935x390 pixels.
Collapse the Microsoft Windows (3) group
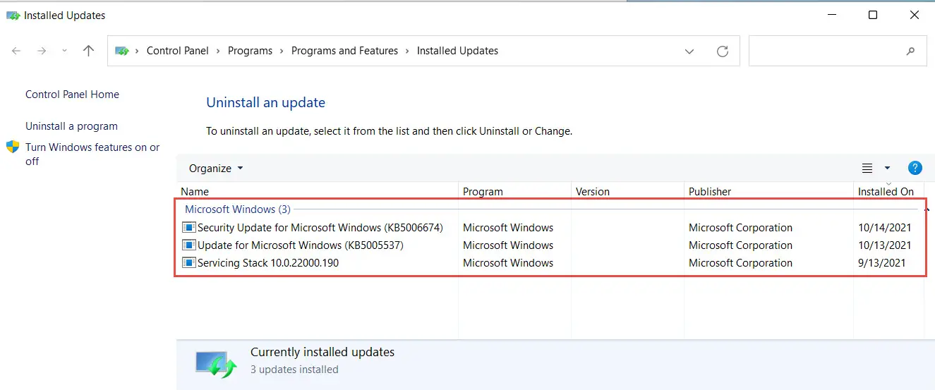coord(237,209)
